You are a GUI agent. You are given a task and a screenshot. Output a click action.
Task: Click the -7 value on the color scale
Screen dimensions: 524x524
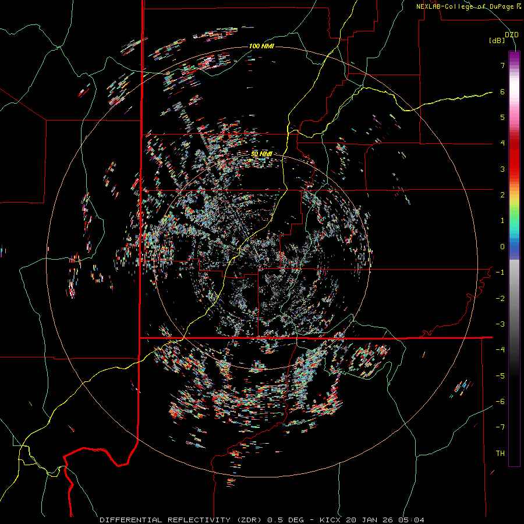500,427
